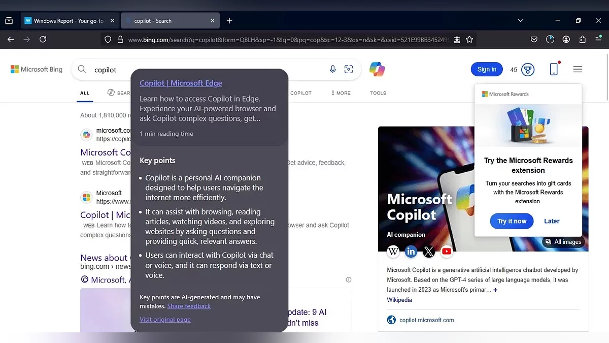Save page to Pocket
609x343 pixels.
point(534,39)
